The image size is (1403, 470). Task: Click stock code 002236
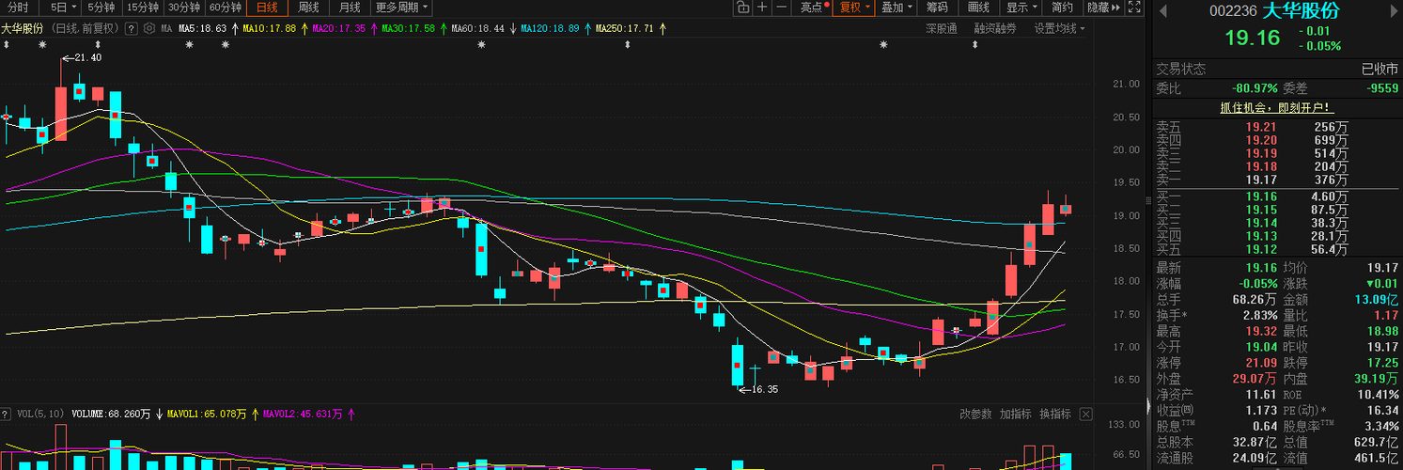[1231, 11]
